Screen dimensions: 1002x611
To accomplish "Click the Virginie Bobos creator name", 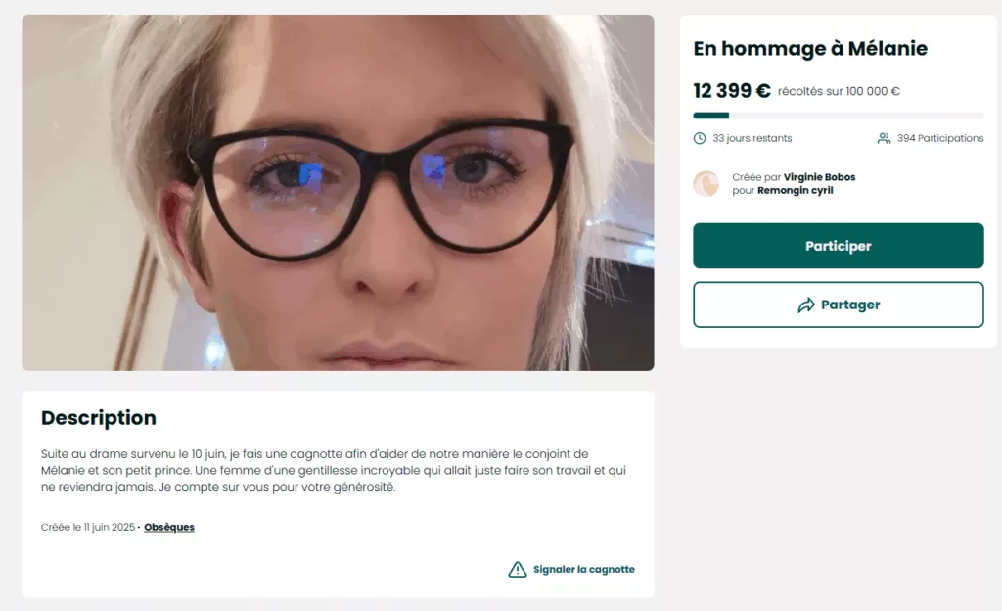I will (x=819, y=177).
